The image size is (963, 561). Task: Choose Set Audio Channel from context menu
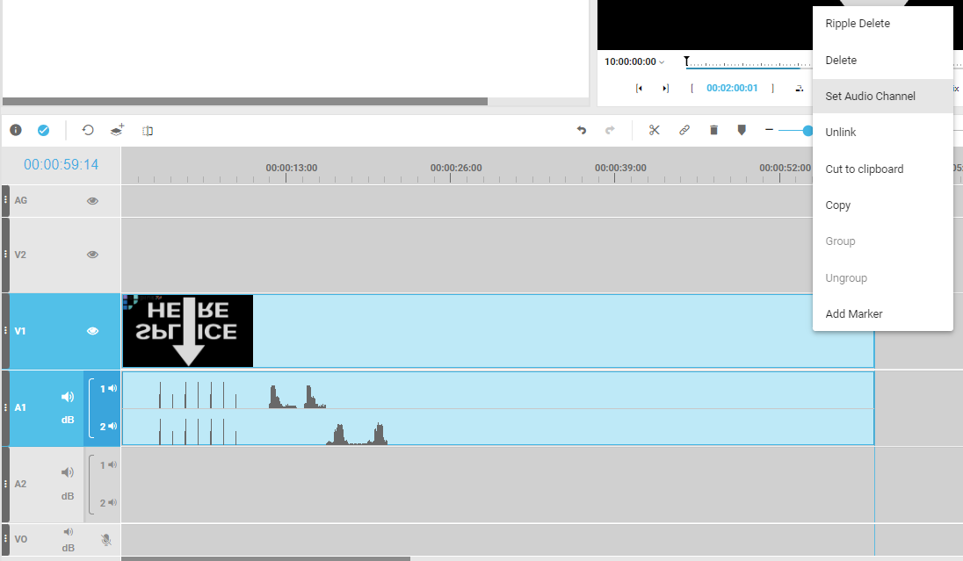(x=870, y=96)
